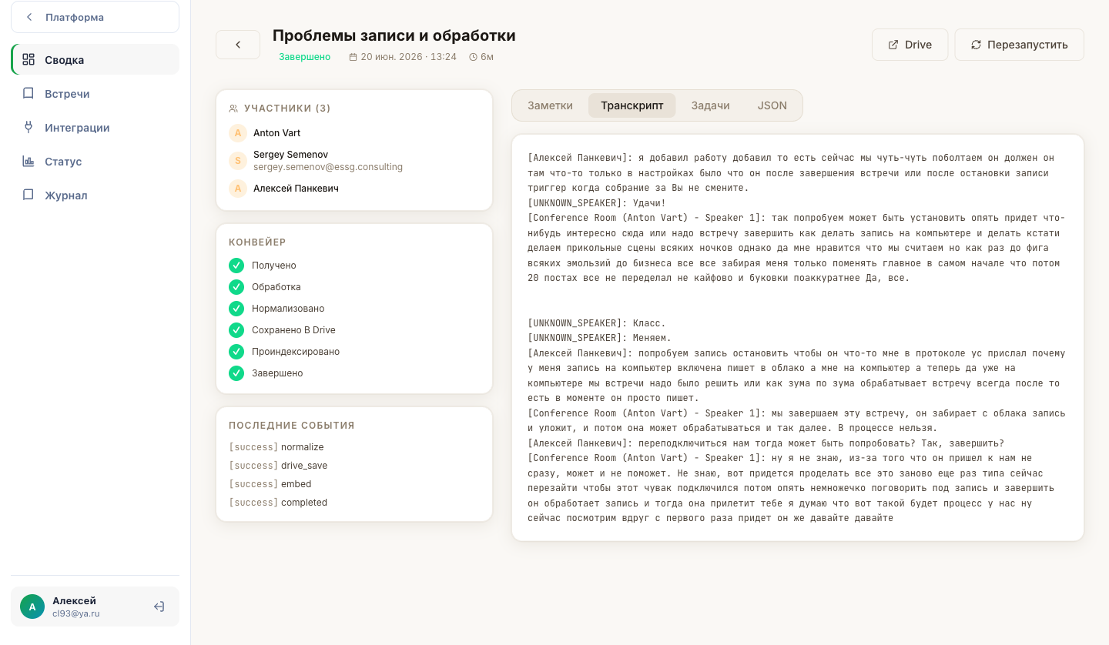The height and width of the screenshot is (645, 1109).
Task: Click Anton Vart avatar circle
Action: coord(238,133)
